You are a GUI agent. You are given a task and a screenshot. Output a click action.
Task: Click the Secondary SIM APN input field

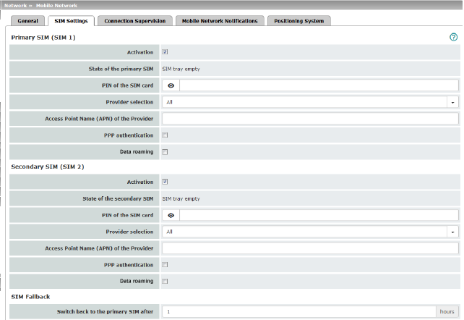310,248
